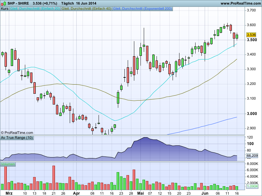The width and height of the screenshot is (262, 196).
Task: Click the 120 ATR axis label
Action: pyautogui.click(x=250, y=137)
